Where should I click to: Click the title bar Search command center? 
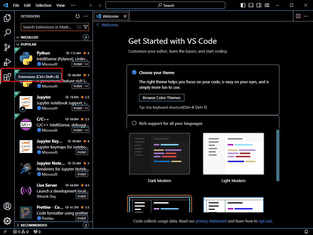165,6
